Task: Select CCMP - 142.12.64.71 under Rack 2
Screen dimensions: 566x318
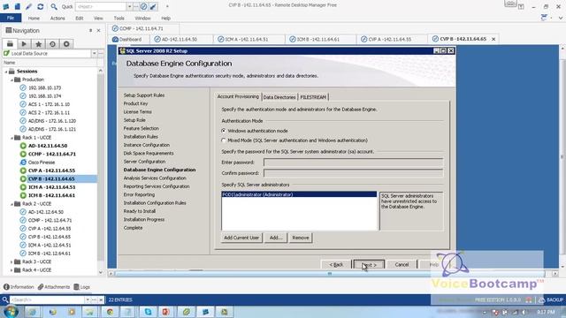Action: (x=50, y=220)
